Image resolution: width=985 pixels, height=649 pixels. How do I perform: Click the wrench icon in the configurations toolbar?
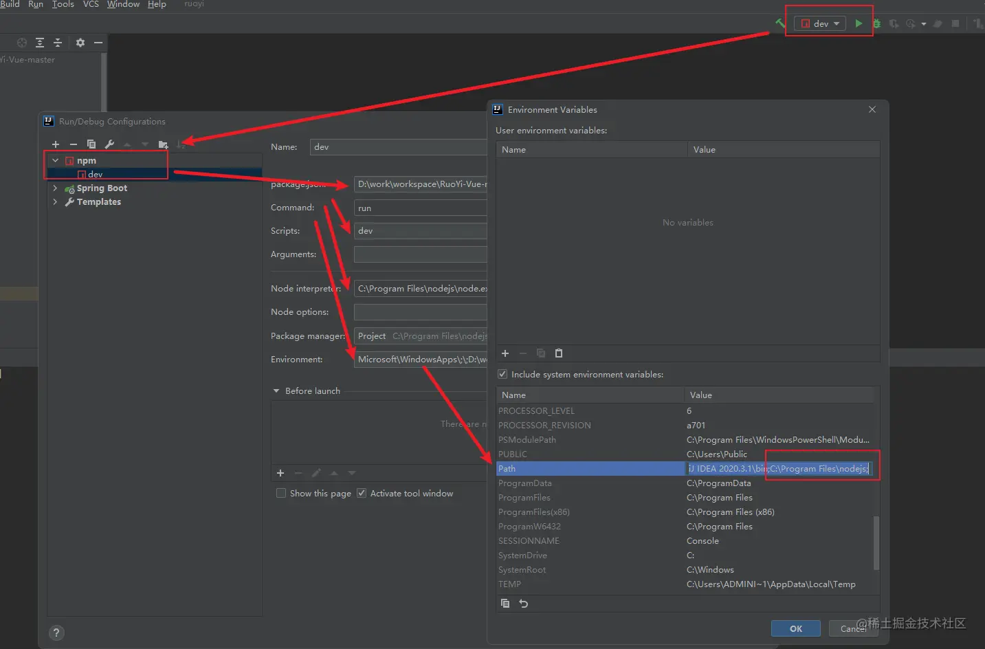pos(109,144)
